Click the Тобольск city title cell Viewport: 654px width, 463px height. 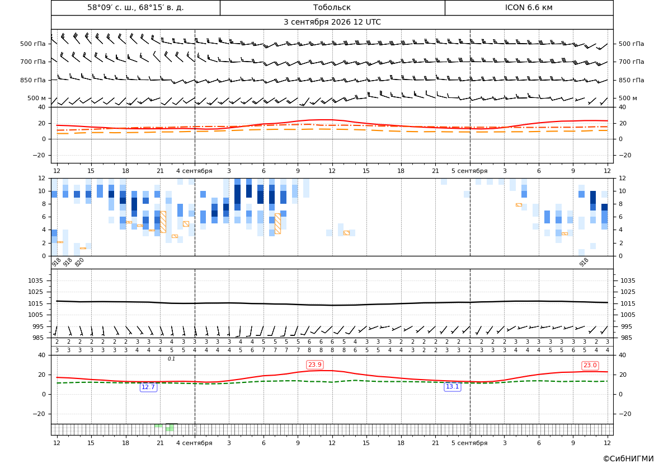pos(332,7)
